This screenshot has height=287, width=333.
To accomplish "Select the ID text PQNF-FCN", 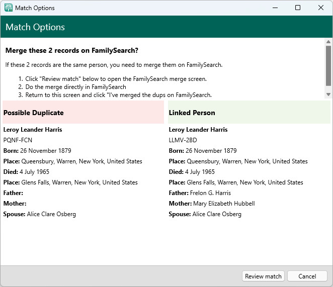I will tap(18, 140).
